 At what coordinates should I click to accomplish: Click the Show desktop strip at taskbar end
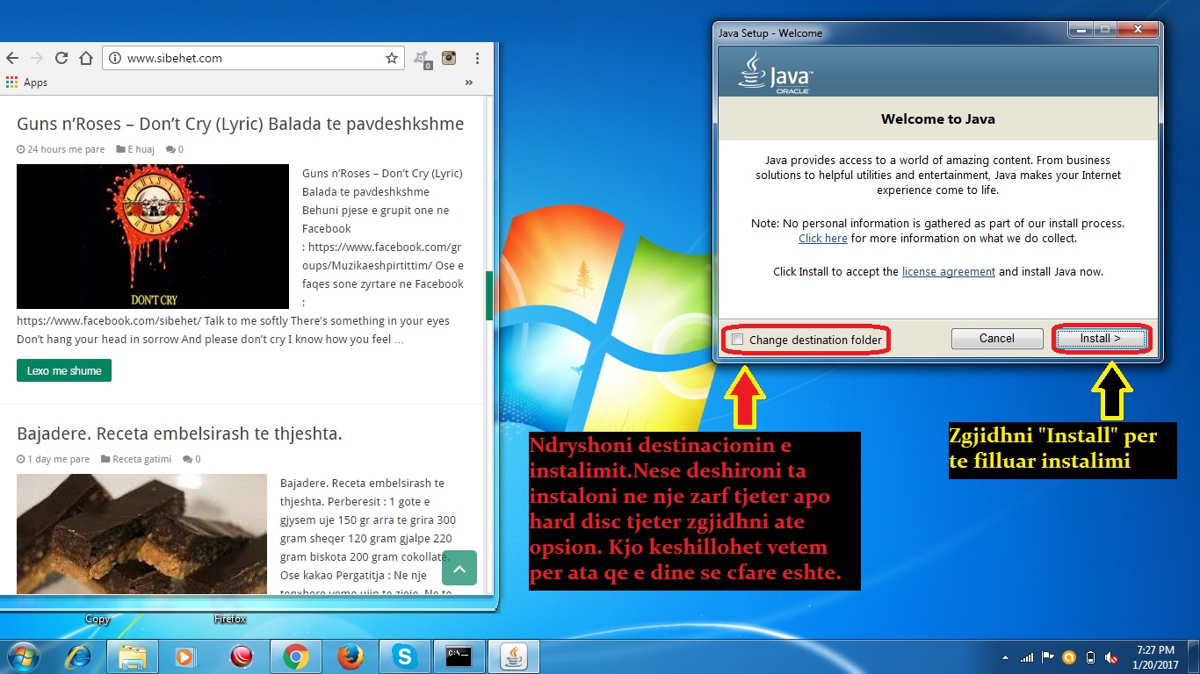1194,657
